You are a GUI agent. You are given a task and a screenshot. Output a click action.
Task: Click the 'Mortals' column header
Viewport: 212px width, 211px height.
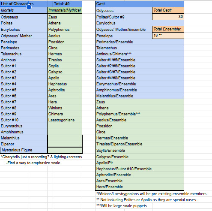[24, 10]
